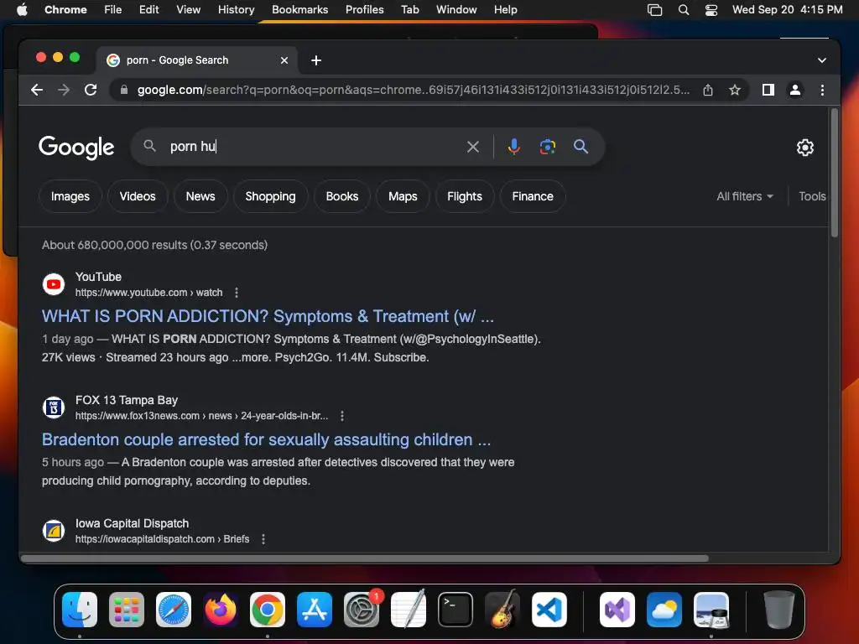Open the Symptoms & Treatment result link

[x=268, y=316]
